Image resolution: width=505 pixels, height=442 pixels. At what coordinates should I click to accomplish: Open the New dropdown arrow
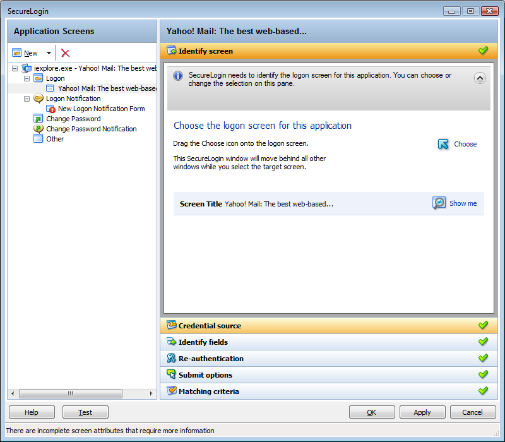tap(49, 54)
